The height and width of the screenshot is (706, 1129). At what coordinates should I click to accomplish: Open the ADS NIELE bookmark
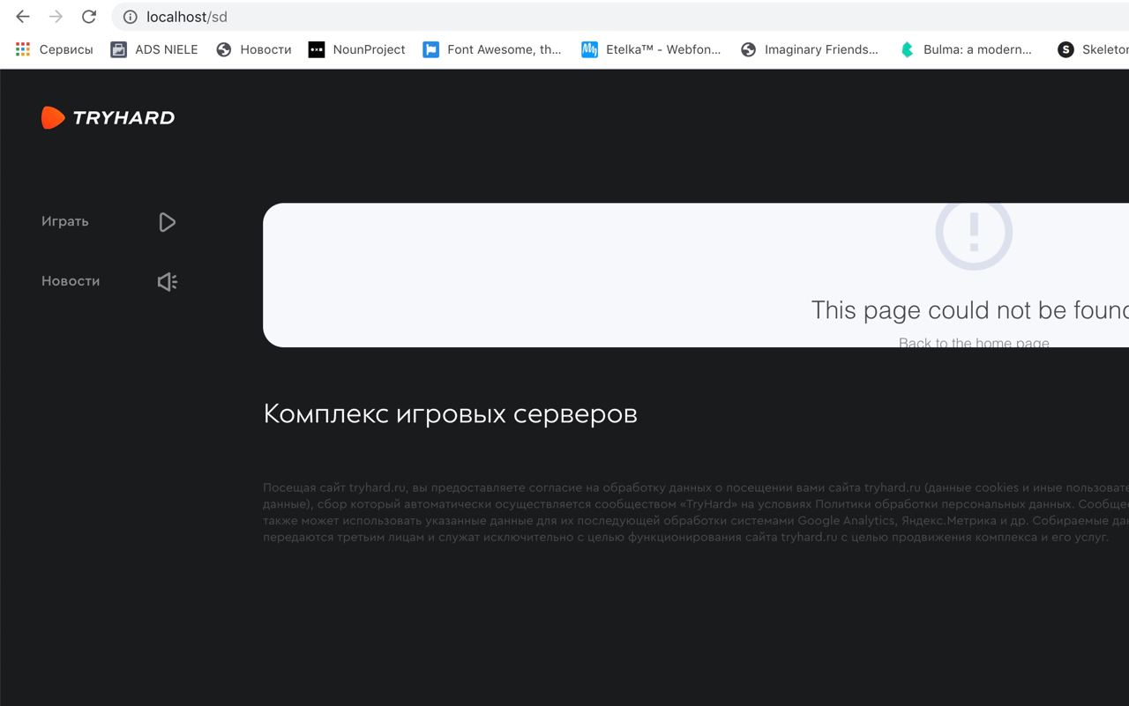(154, 49)
